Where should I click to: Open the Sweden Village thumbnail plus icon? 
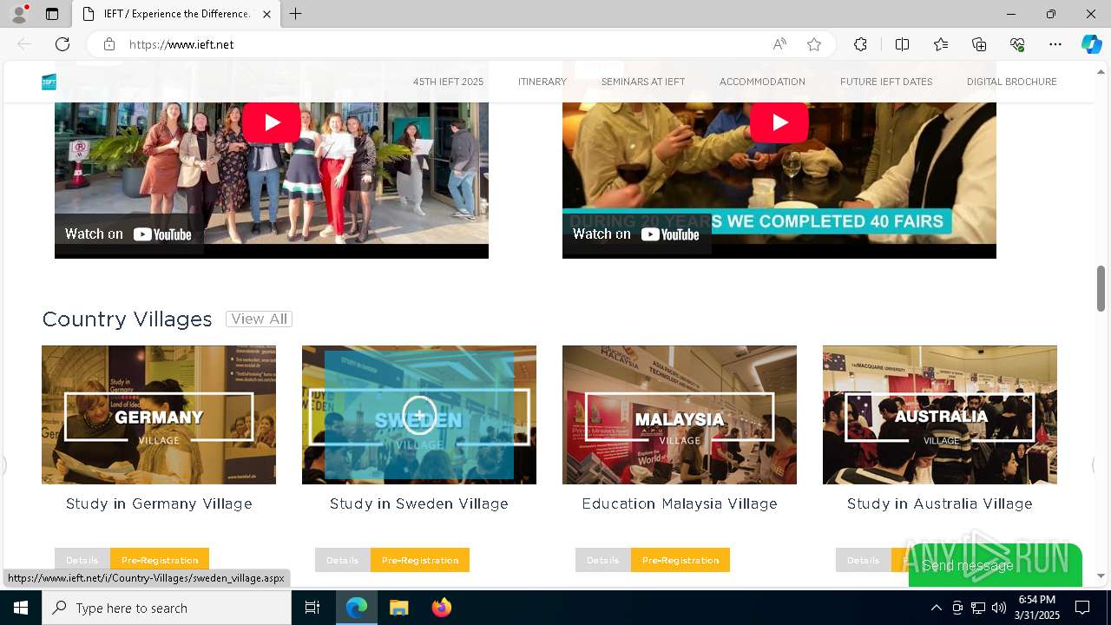(x=419, y=415)
